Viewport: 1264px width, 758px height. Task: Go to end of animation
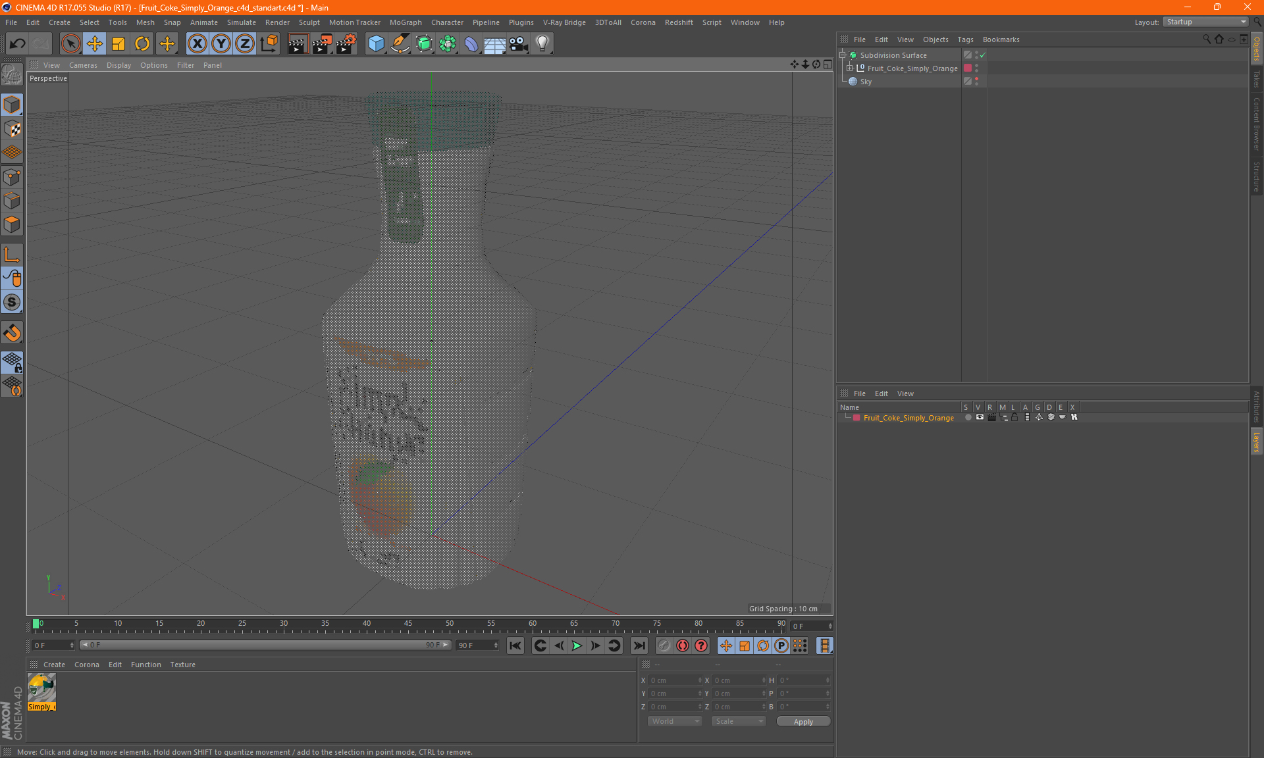coord(639,645)
